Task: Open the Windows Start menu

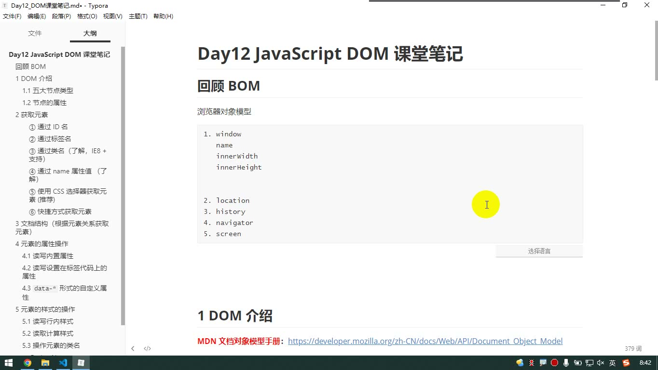Action: [9, 363]
